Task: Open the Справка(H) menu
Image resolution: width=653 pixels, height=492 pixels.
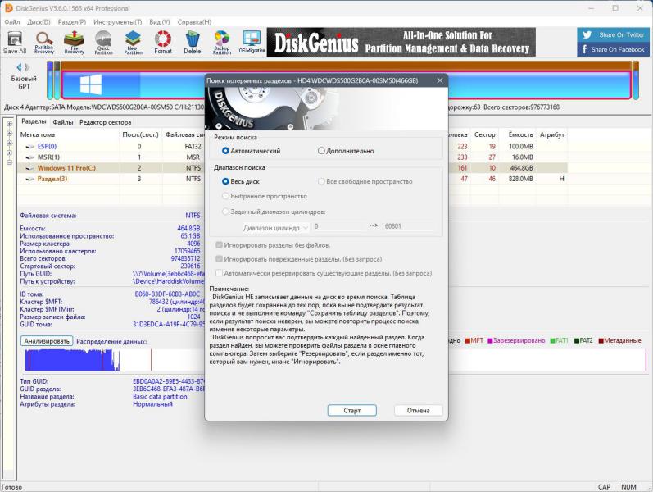Action: click(194, 21)
